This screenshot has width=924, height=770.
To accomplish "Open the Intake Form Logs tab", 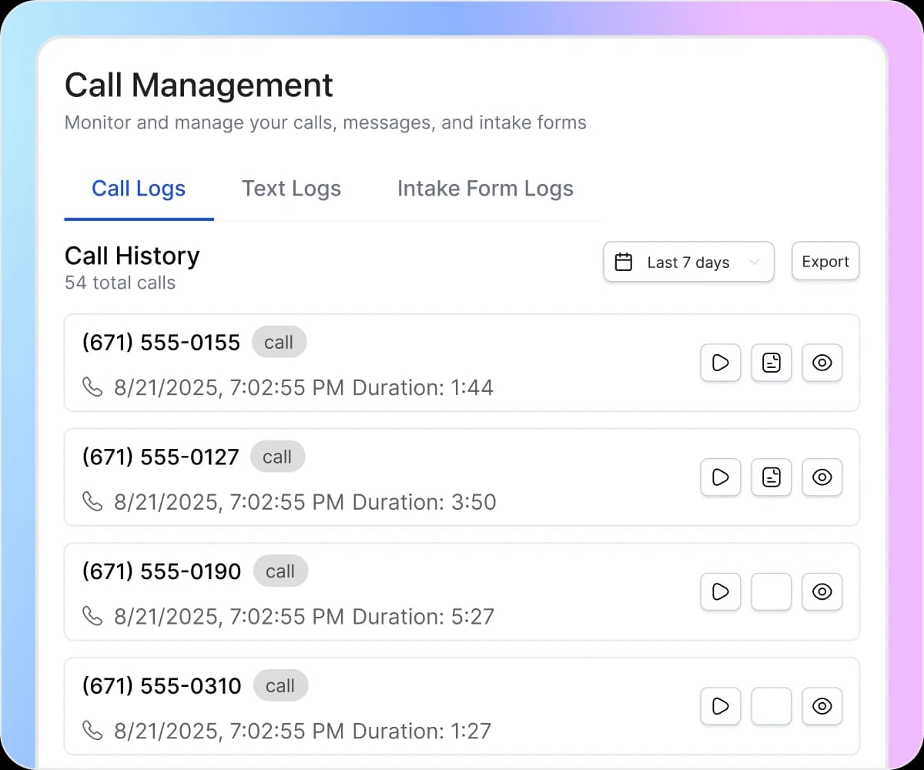I will (484, 189).
